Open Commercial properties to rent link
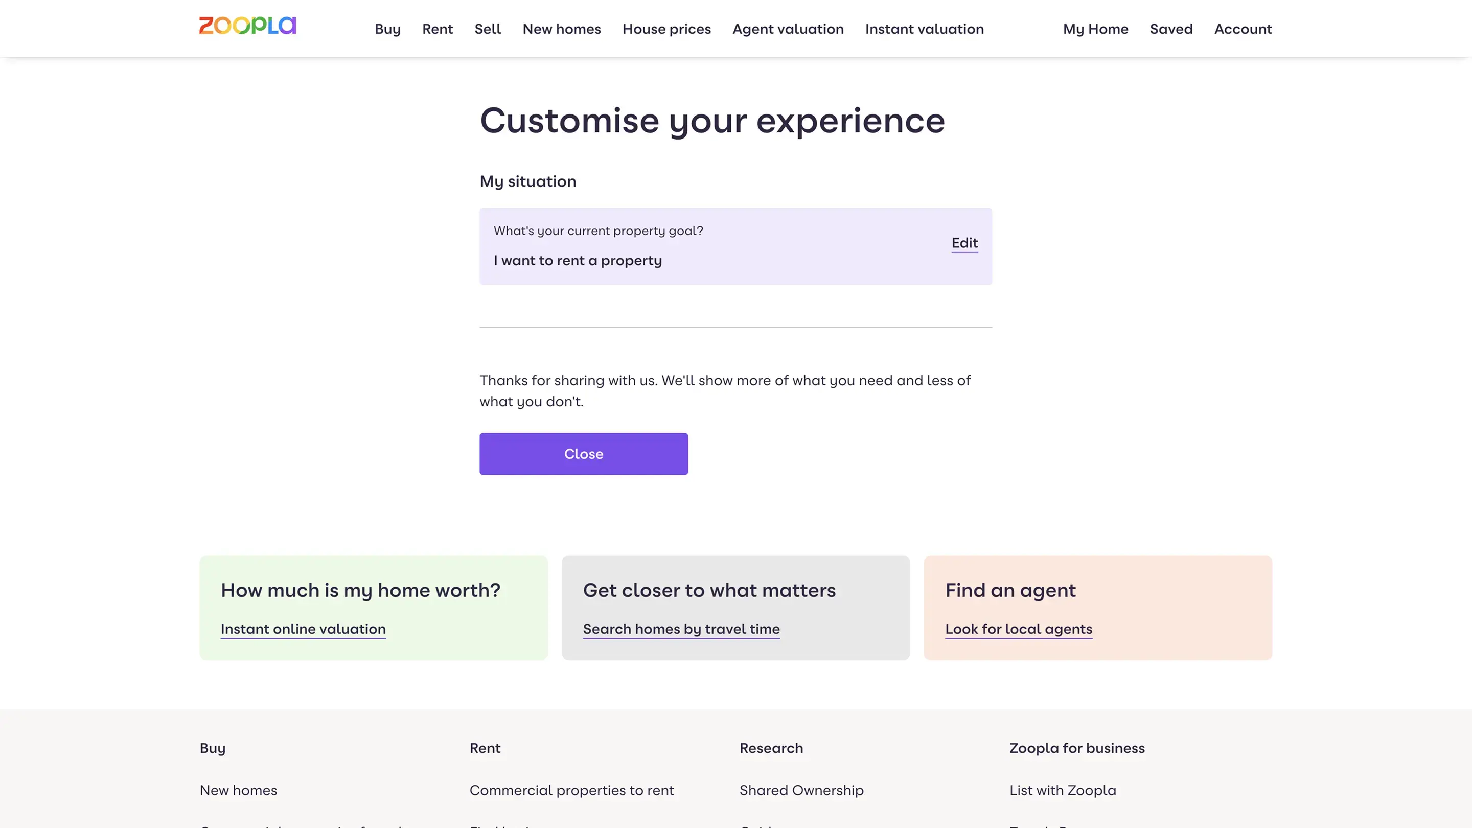This screenshot has height=828, width=1472. pyautogui.click(x=571, y=790)
